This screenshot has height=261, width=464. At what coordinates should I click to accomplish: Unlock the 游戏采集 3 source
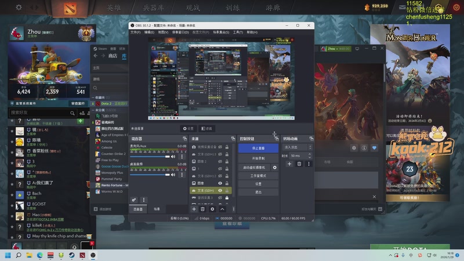pos(227,198)
